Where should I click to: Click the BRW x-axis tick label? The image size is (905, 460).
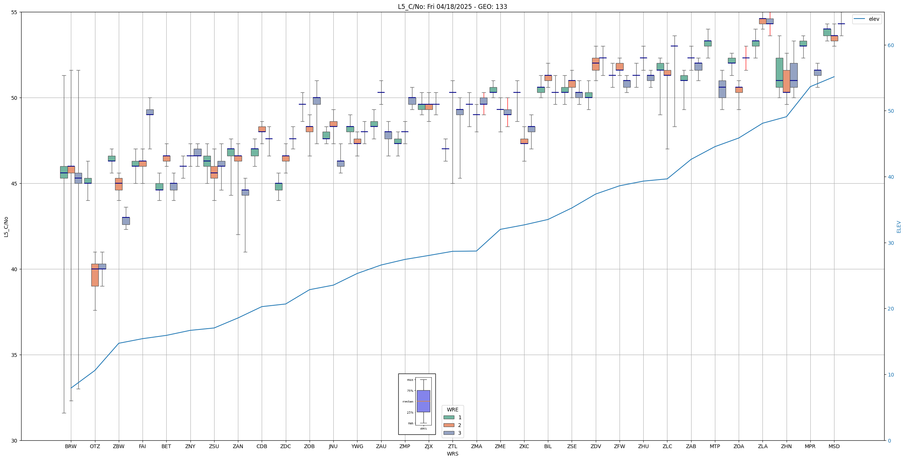(x=71, y=446)
